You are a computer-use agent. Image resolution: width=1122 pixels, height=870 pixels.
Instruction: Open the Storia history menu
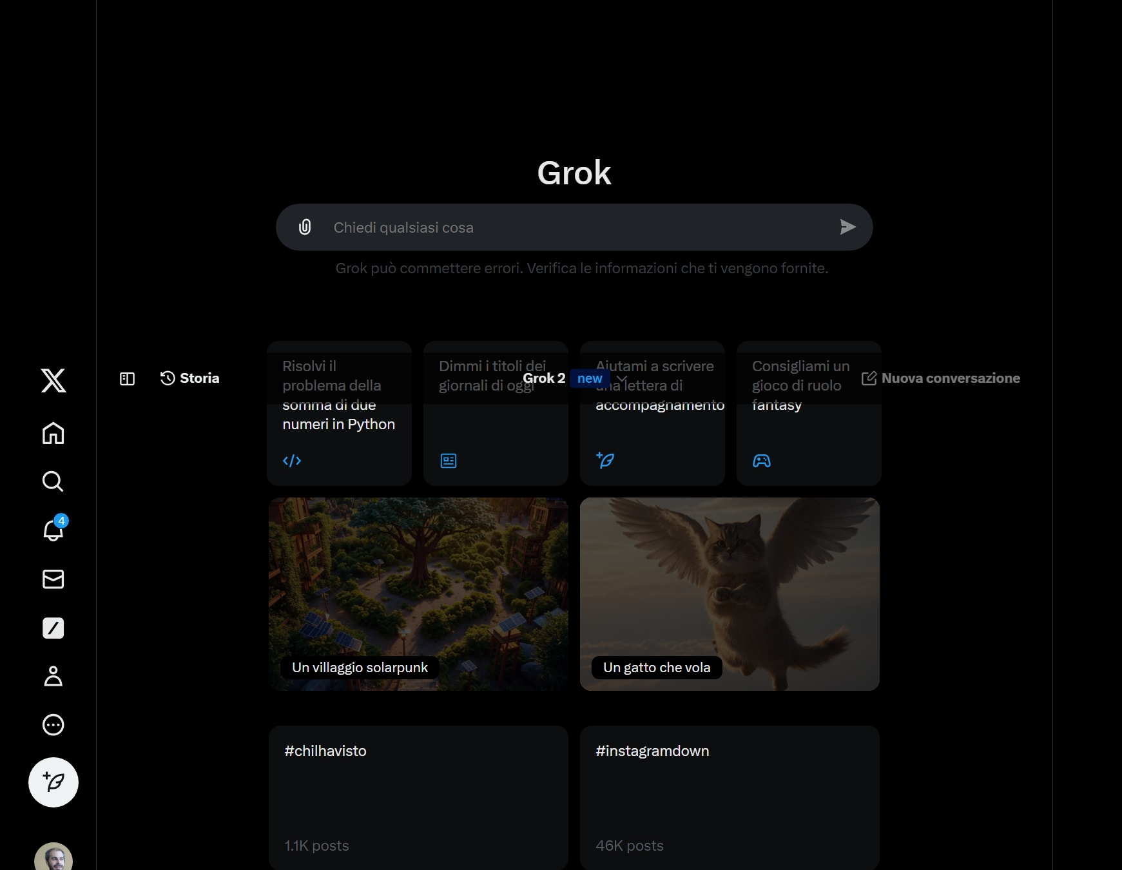coord(190,378)
